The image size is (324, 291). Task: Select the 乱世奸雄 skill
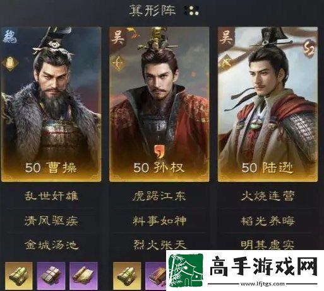pyautogui.click(x=51, y=196)
